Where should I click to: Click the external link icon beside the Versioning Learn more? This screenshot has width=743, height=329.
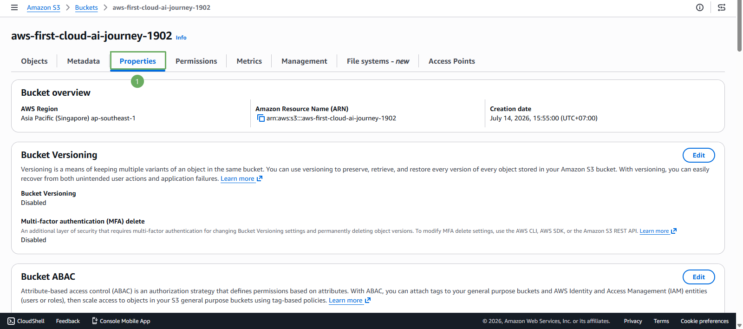(260, 178)
